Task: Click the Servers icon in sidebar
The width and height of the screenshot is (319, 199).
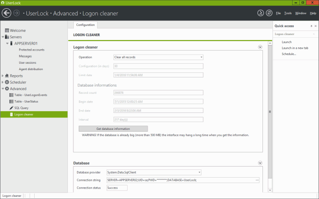Action: [x=7, y=37]
